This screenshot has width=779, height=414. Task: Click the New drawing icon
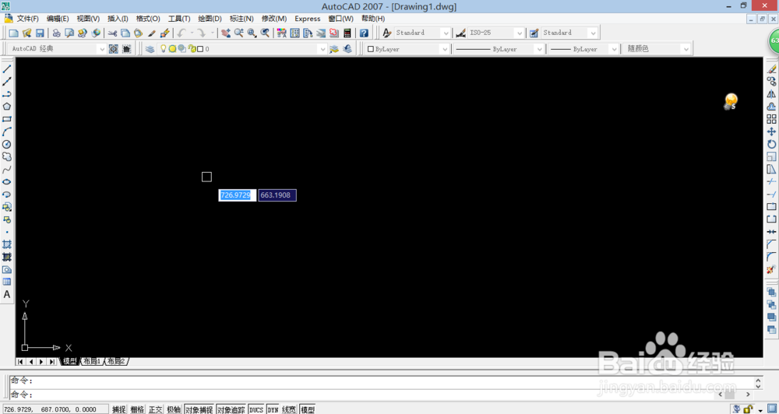14,33
